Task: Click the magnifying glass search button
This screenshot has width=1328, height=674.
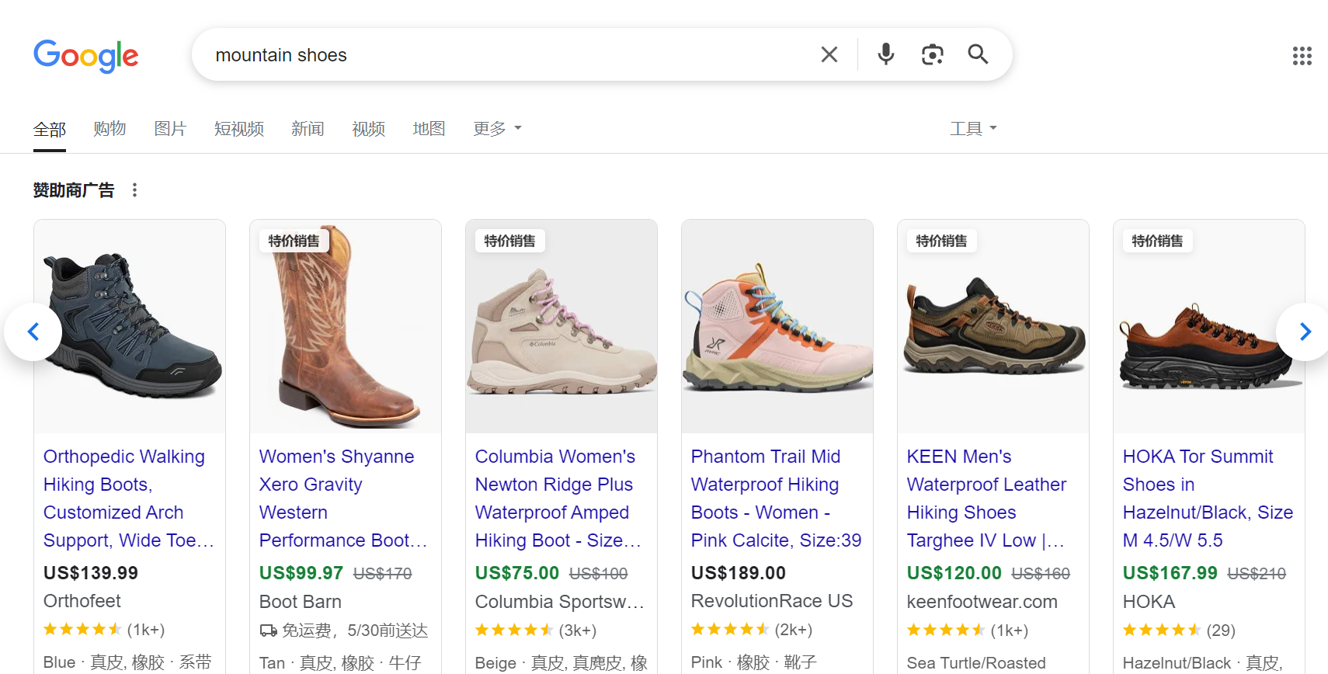Action: 978,54
